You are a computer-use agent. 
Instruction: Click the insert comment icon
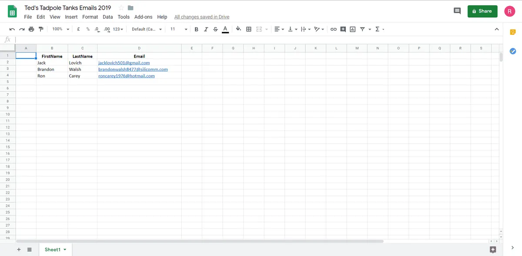343,29
